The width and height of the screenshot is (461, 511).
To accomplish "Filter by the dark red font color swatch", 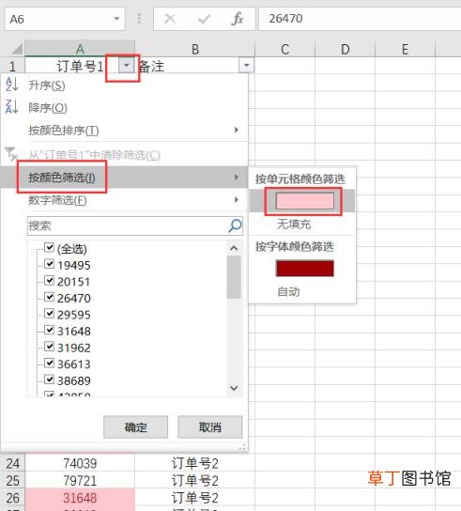I will 304,269.
